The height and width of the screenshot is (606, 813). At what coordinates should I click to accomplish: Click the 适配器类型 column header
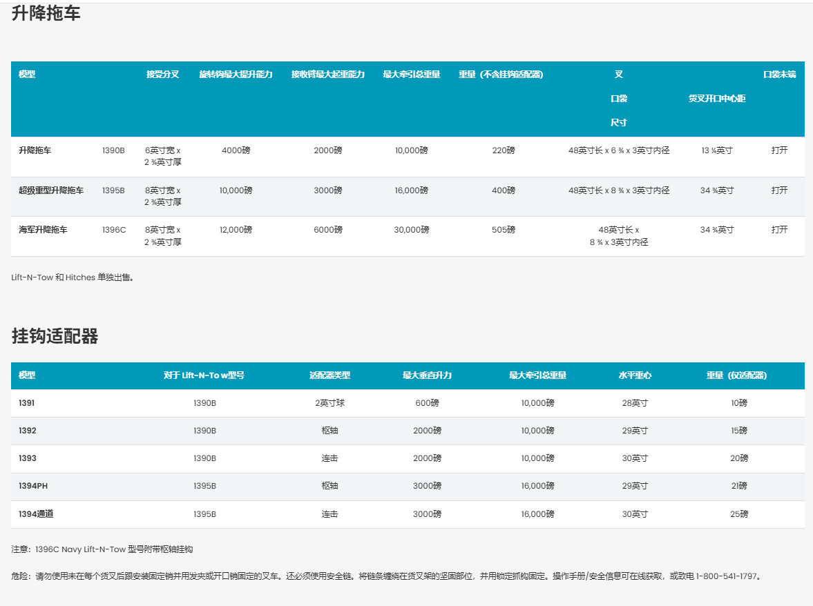pyautogui.click(x=329, y=375)
